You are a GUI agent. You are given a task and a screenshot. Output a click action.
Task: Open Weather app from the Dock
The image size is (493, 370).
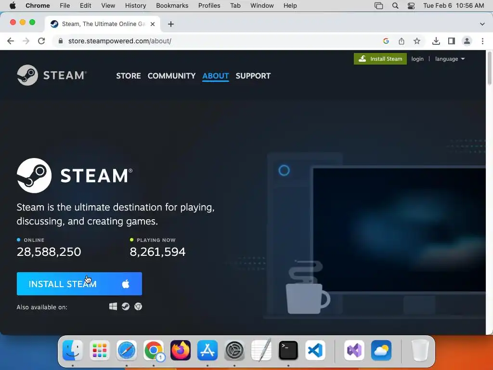[381, 350]
